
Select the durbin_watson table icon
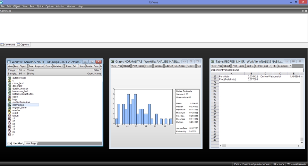click(x=9, y=88)
